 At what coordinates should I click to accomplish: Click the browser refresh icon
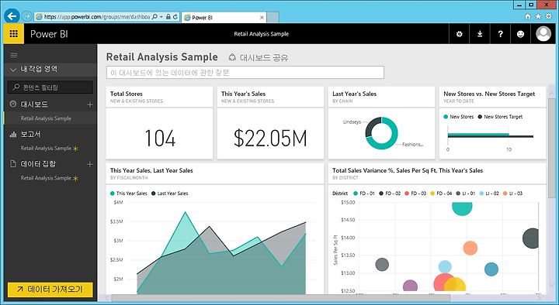(175, 17)
